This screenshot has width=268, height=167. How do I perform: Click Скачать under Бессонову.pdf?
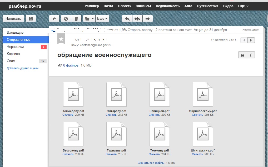68,154
